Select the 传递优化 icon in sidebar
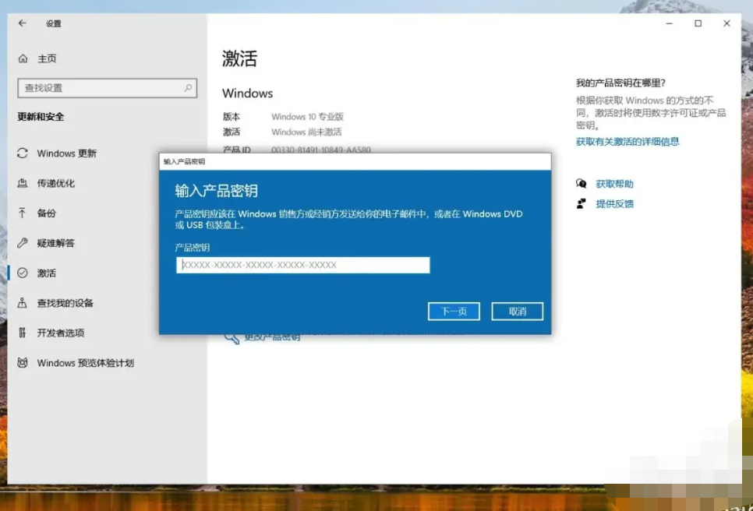Image resolution: width=753 pixels, height=511 pixels. pyautogui.click(x=23, y=183)
